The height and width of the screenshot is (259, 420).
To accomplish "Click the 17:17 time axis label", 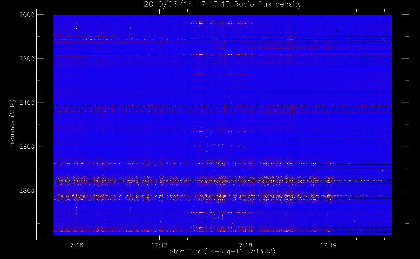I will click(x=159, y=245).
